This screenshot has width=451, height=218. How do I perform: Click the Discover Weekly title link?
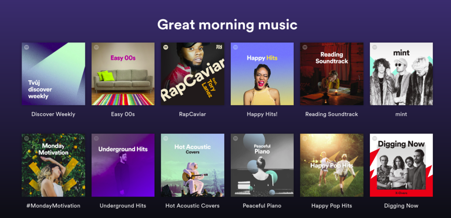53,114
